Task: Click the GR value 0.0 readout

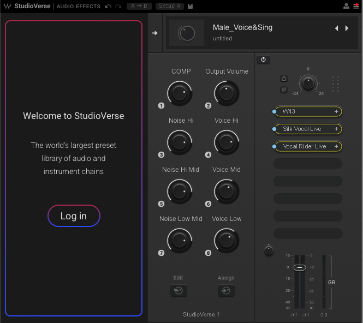Action: [x=324, y=315]
